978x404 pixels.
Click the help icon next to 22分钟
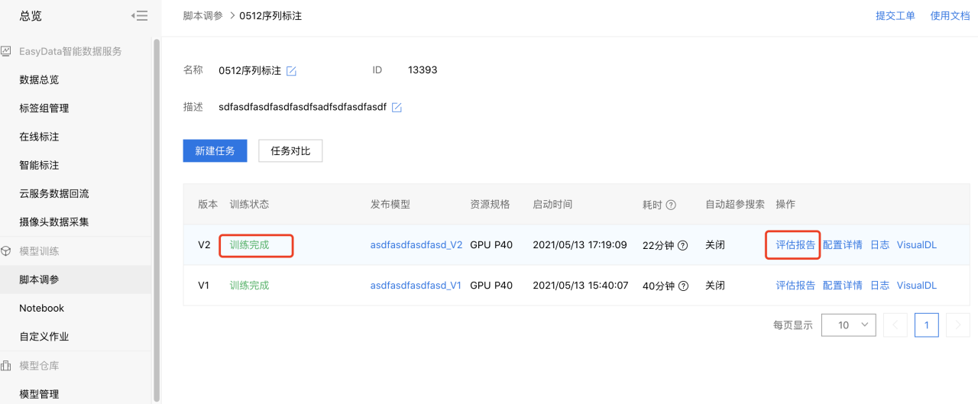tap(683, 245)
